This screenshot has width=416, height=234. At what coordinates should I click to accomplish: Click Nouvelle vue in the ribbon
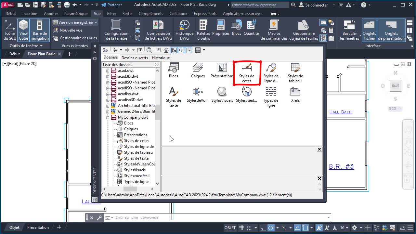67,30
